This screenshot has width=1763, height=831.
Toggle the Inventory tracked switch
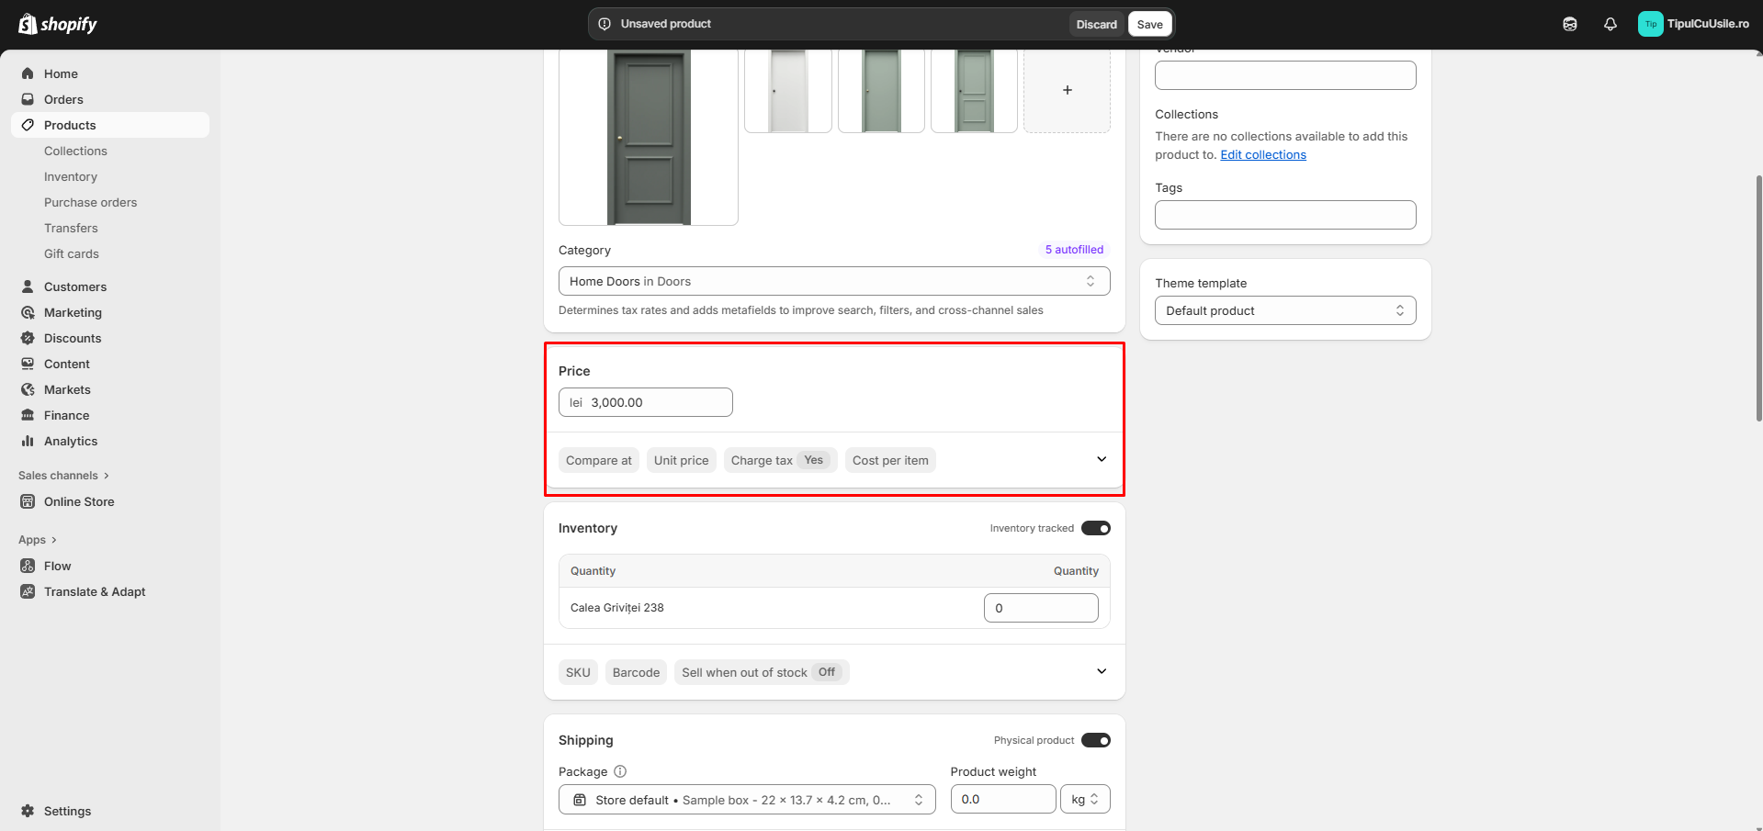coord(1095,528)
